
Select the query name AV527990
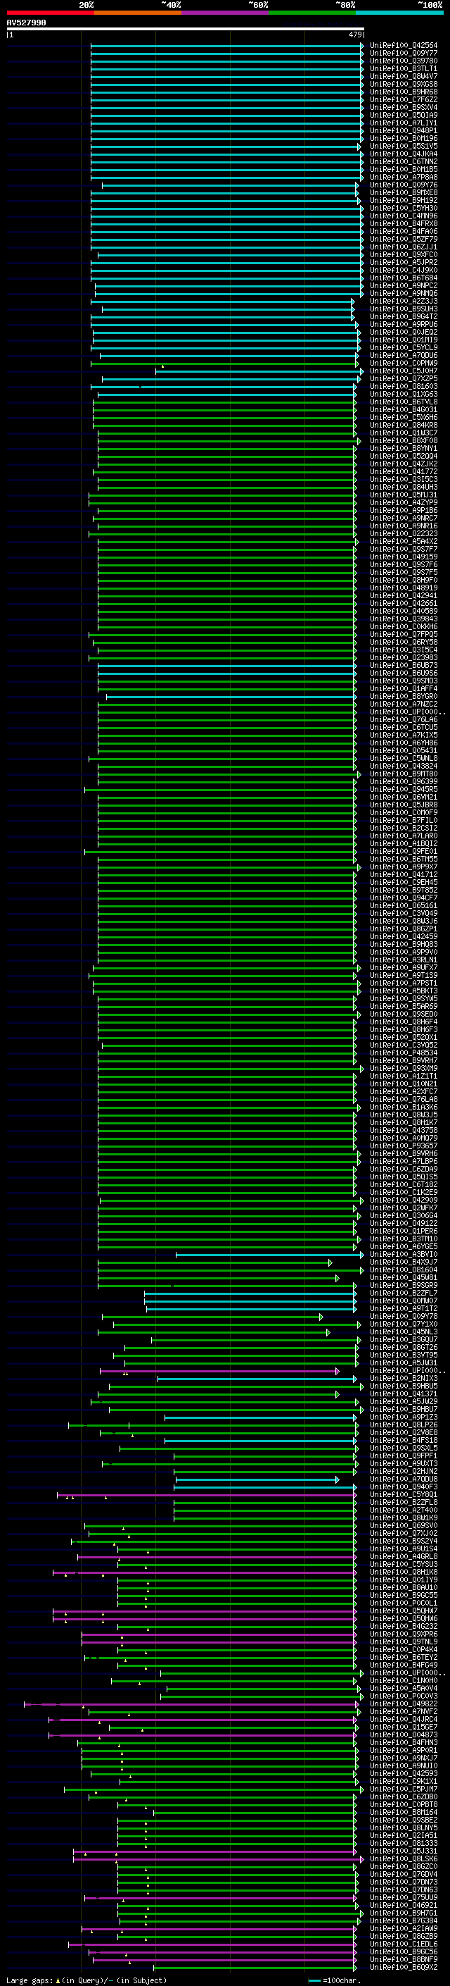26,23
